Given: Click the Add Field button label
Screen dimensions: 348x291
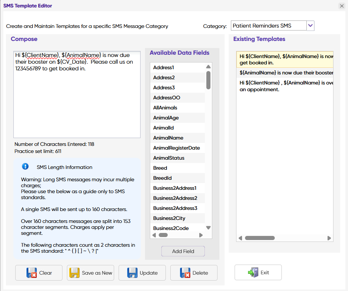Looking at the screenshot, I should coord(183,251).
